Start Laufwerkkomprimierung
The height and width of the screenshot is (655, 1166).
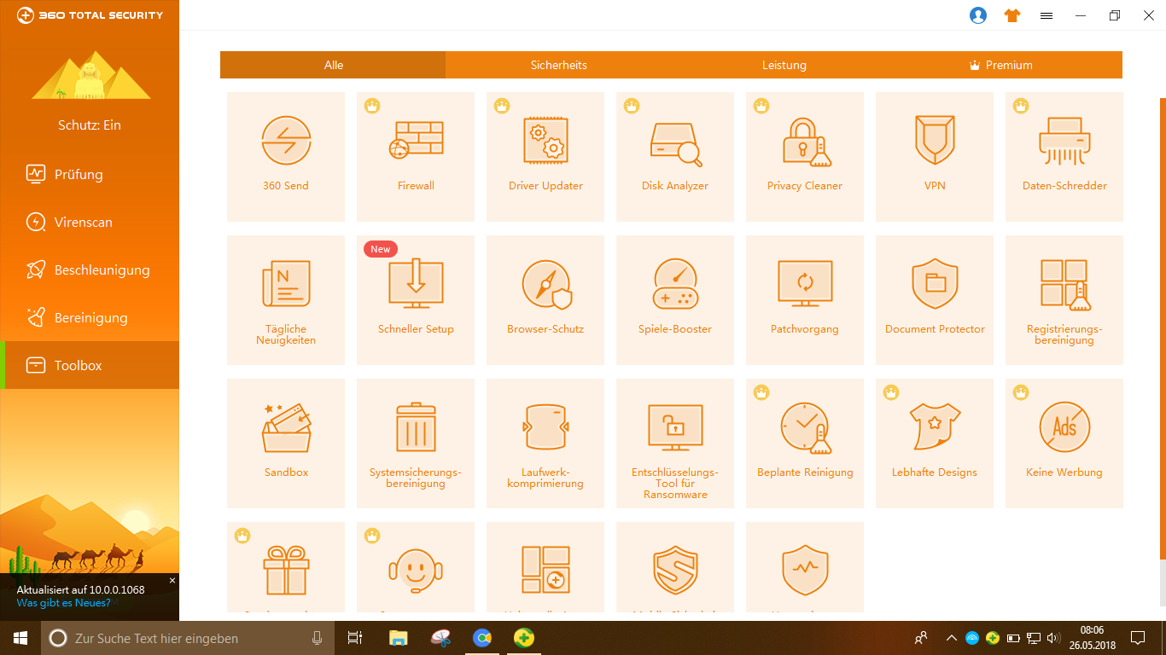(x=545, y=443)
